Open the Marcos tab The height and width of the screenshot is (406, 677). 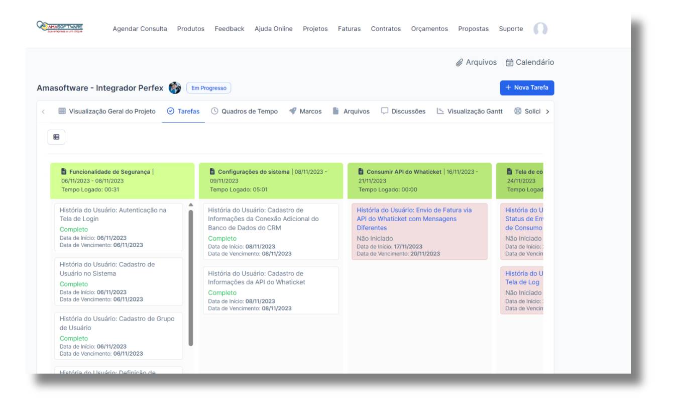(x=305, y=112)
